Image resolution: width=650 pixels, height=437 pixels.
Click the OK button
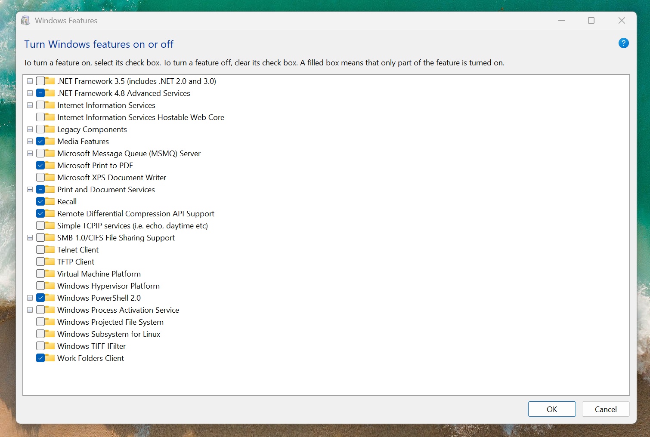coord(551,409)
